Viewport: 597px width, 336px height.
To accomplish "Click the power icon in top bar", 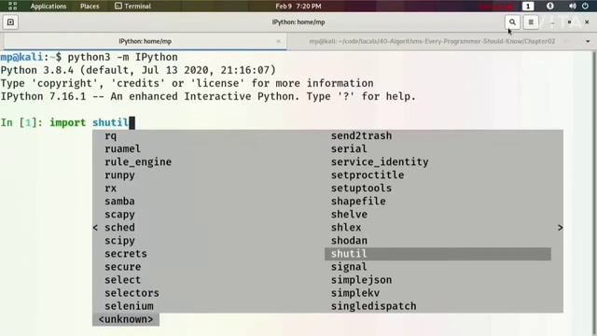I will pyautogui.click(x=585, y=7).
